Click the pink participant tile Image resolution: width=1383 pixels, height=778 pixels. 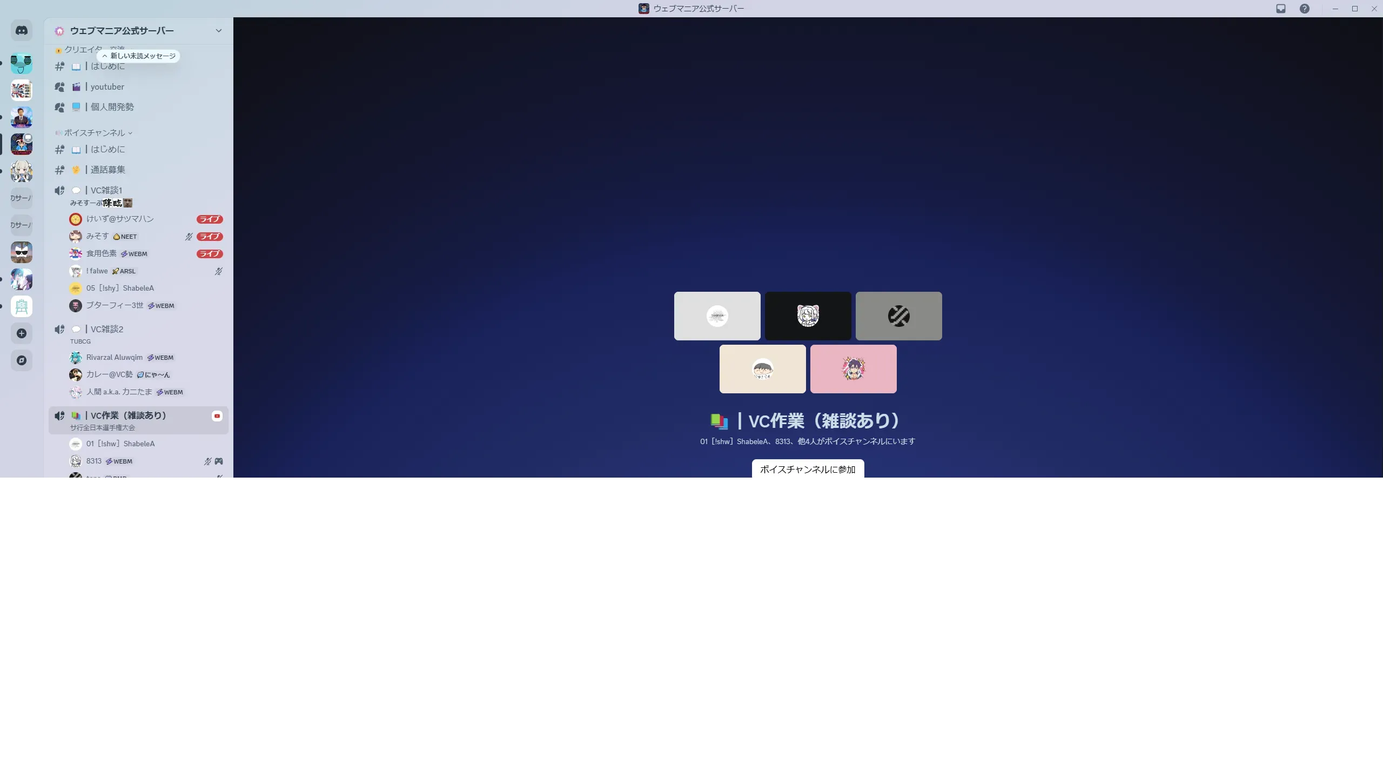click(853, 369)
